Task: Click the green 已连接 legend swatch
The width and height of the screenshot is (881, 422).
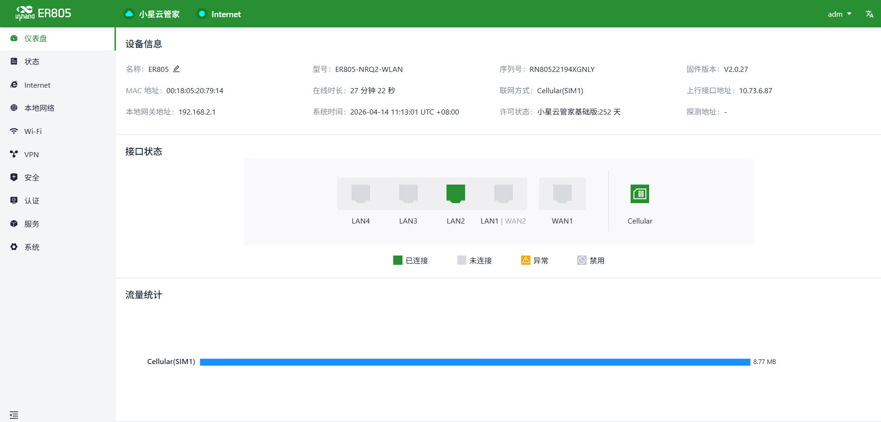Action: [397, 260]
